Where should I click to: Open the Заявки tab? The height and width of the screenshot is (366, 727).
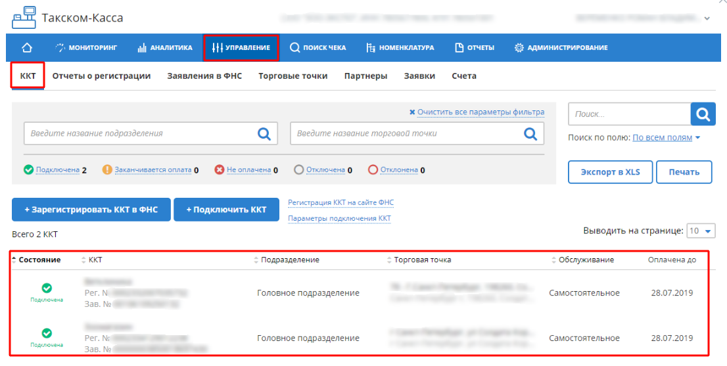click(419, 76)
